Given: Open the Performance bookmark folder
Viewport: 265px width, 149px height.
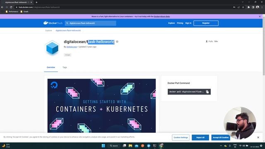Looking at the screenshot, I should [x=12, y=12].
